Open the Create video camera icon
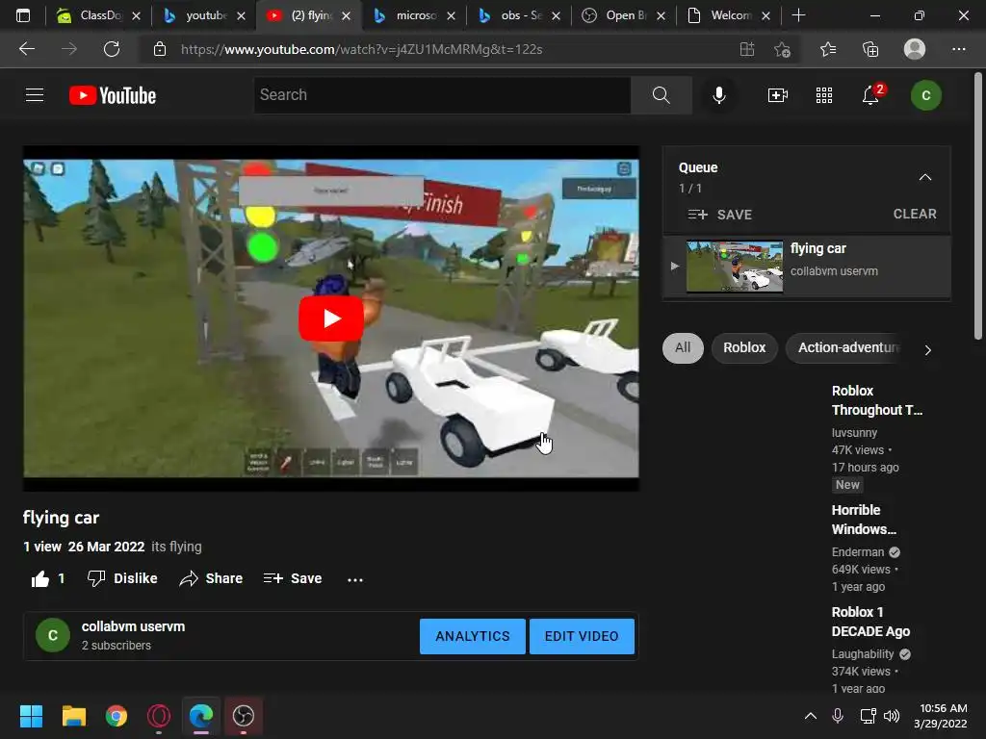The image size is (986, 739). click(778, 95)
